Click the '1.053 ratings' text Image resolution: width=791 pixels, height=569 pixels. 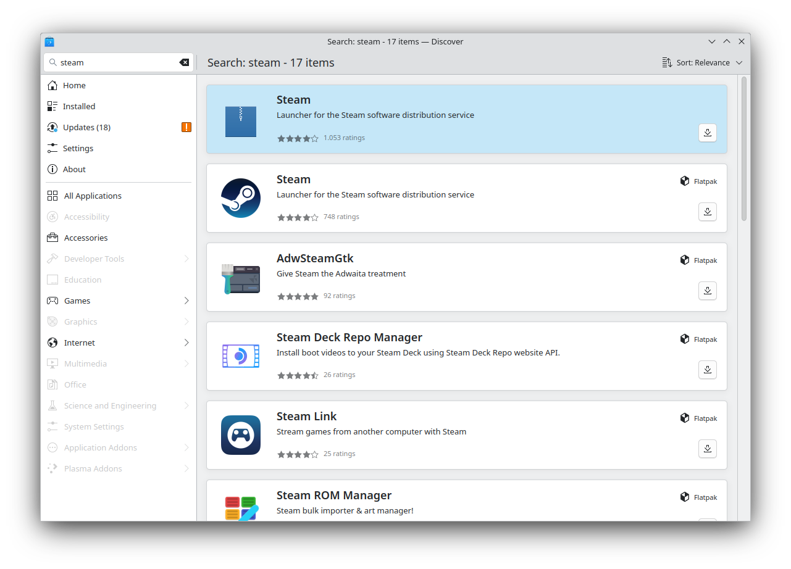pos(344,138)
